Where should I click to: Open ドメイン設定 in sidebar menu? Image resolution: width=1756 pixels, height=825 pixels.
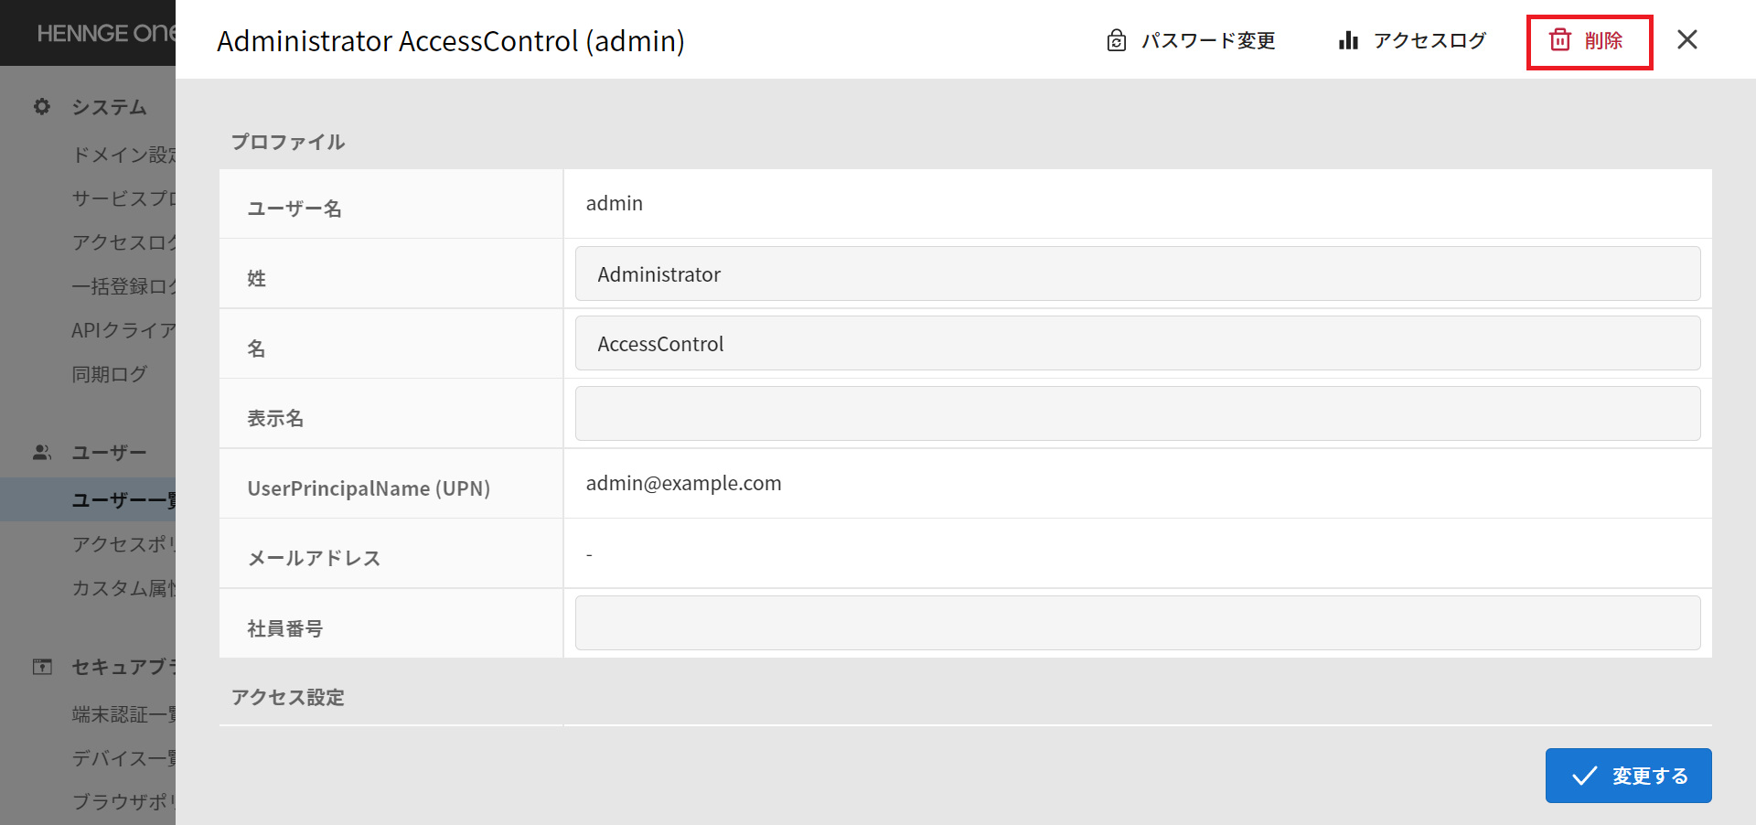pyautogui.click(x=123, y=155)
